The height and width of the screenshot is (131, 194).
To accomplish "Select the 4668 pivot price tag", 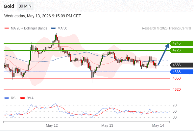I will [x=181, y=72].
